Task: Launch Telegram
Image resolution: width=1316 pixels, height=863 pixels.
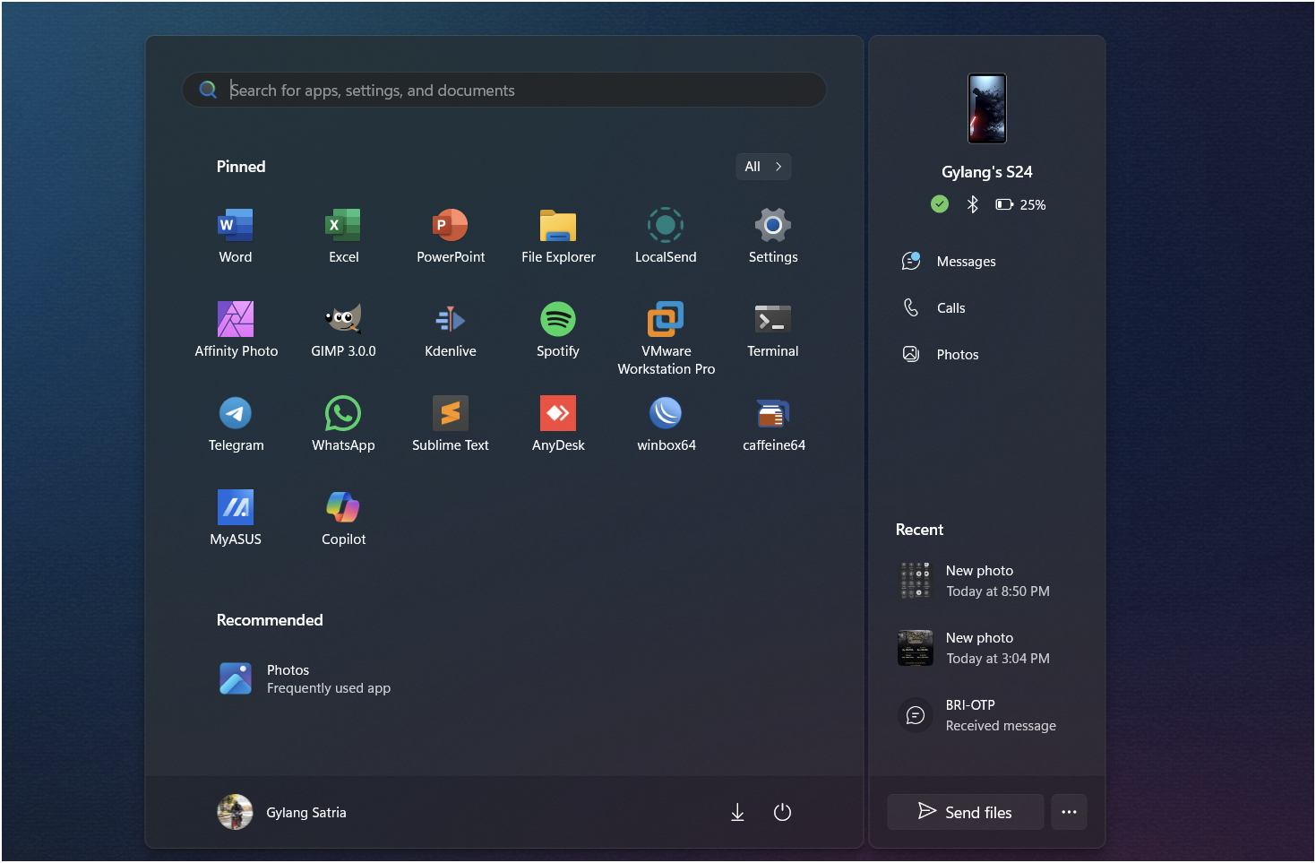Action: (x=236, y=424)
